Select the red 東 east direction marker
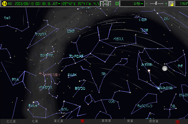 (82, 121)
